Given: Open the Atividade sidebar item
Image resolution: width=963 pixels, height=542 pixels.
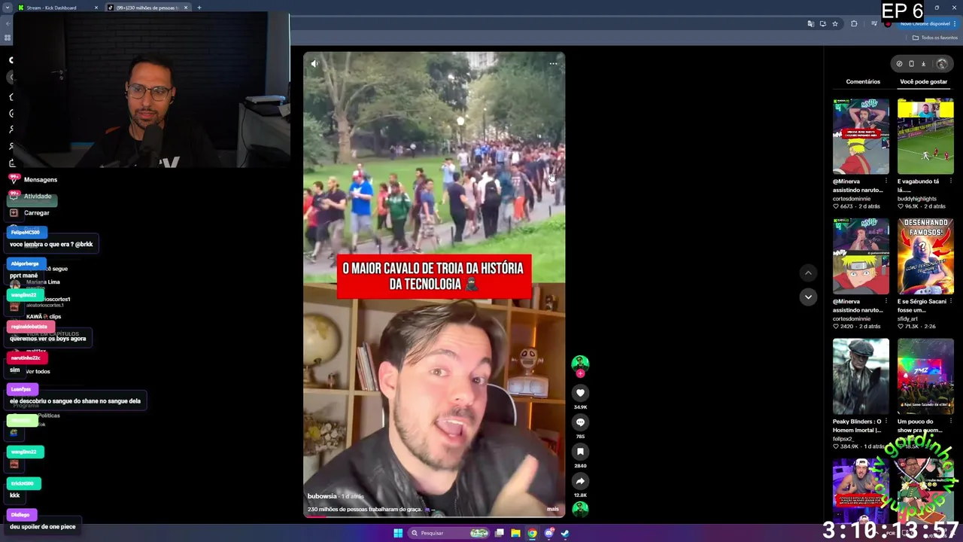Looking at the screenshot, I should [x=32, y=196].
